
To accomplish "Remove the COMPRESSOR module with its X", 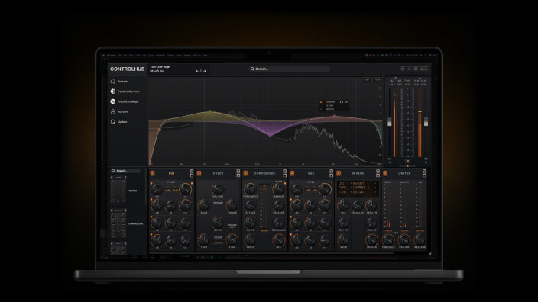I will 284,171.
